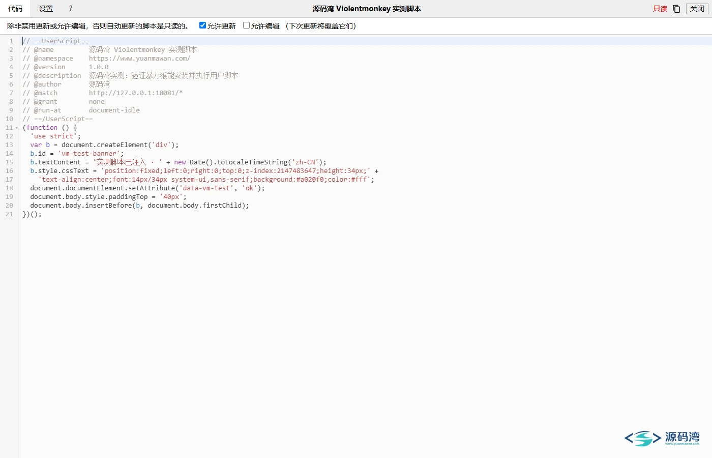Click the http://127.0.0.1:18081/* match value
Image resolution: width=712 pixels, height=458 pixels.
pyautogui.click(x=136, y=93)
